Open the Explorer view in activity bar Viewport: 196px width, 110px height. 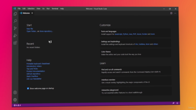coord(15,14)
